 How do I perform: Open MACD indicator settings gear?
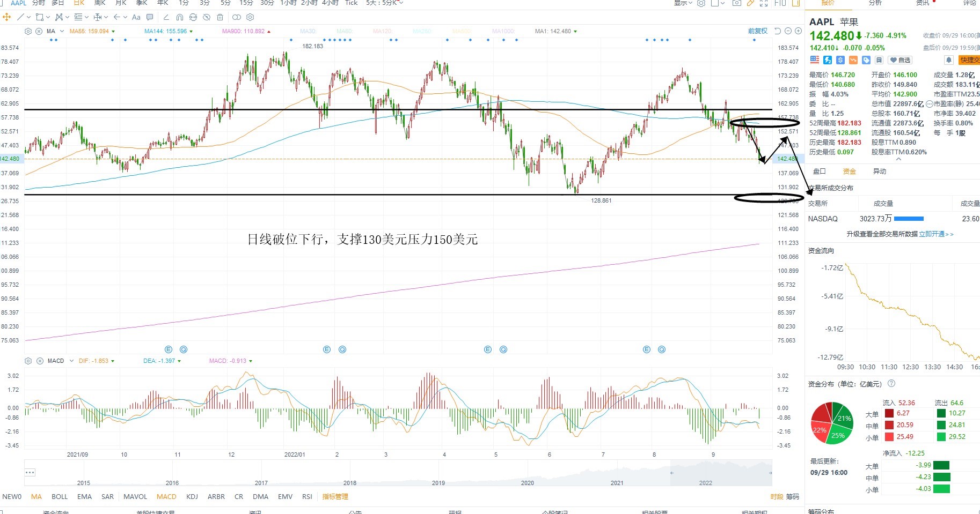click(28, 361)
